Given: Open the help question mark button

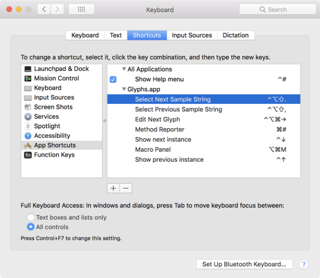Looking at the screenshot, I should click(303, 265).
